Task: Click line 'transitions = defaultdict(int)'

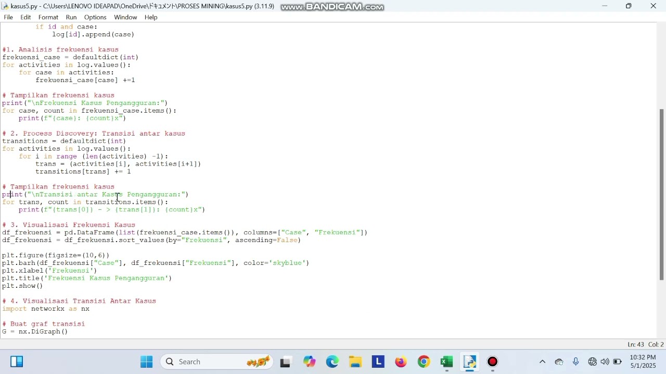Action: [x=64, y=141]
